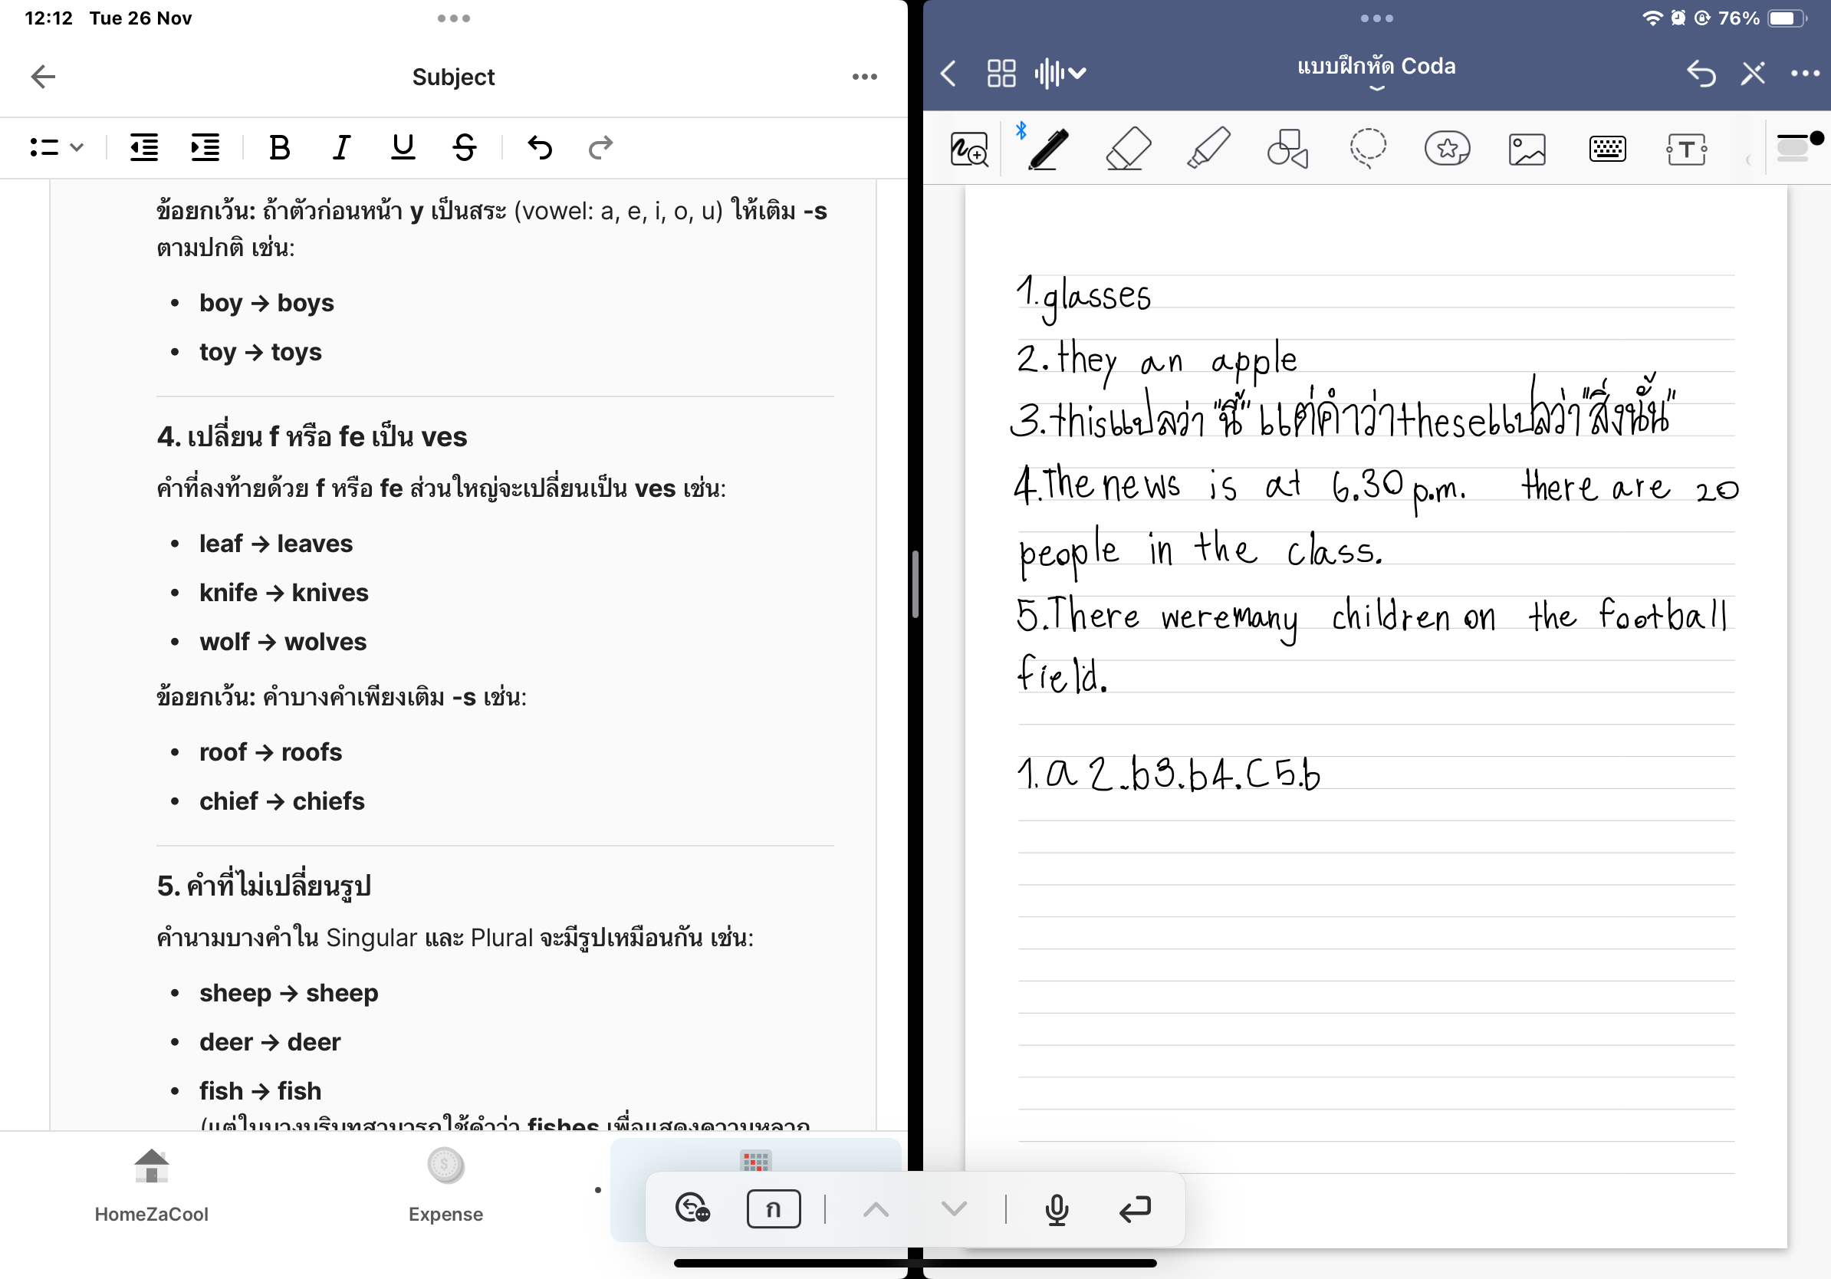
Task: Select the text box tool
Action: click(x=1686, y=148)
